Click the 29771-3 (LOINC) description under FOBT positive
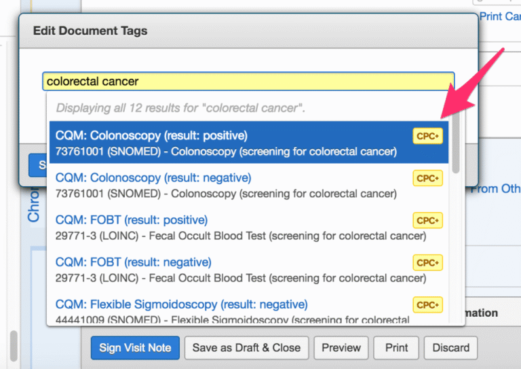The height and width of the screenshot is (369, 521). coord(241,236)
